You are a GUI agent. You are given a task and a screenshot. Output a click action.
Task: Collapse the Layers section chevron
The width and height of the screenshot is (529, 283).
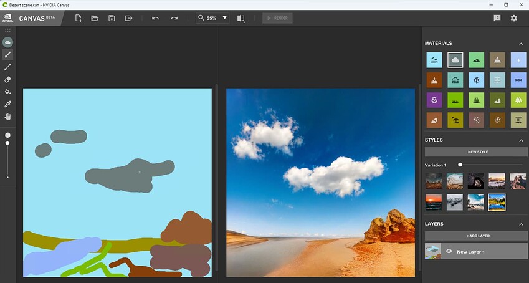[x=521, y=224]
